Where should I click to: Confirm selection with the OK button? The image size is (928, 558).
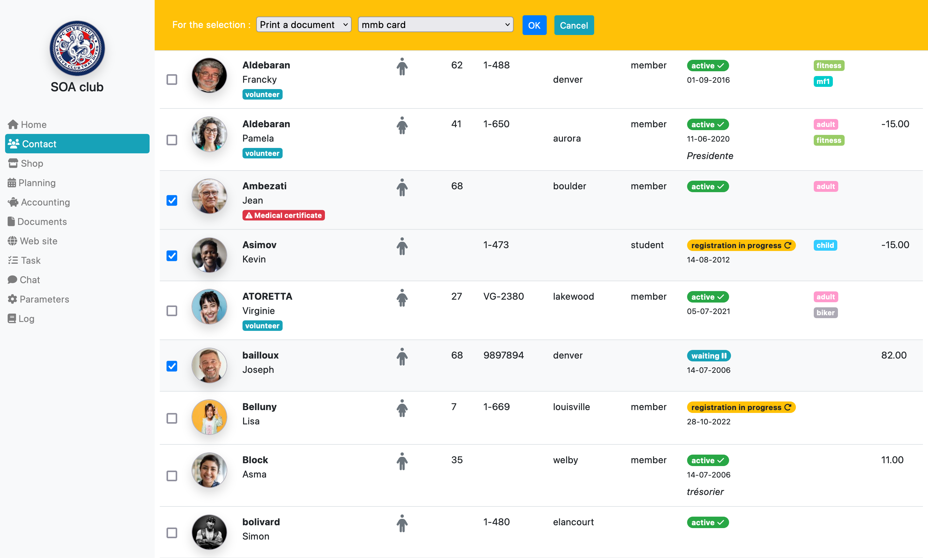[x=534, y=25]
